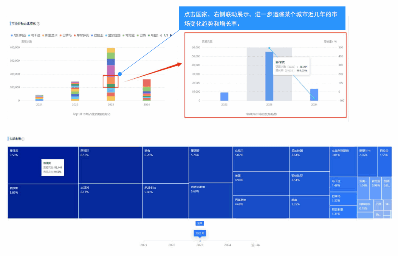
Task: Click the 俄罗斯 block in 头部市场
Action: 42,200
